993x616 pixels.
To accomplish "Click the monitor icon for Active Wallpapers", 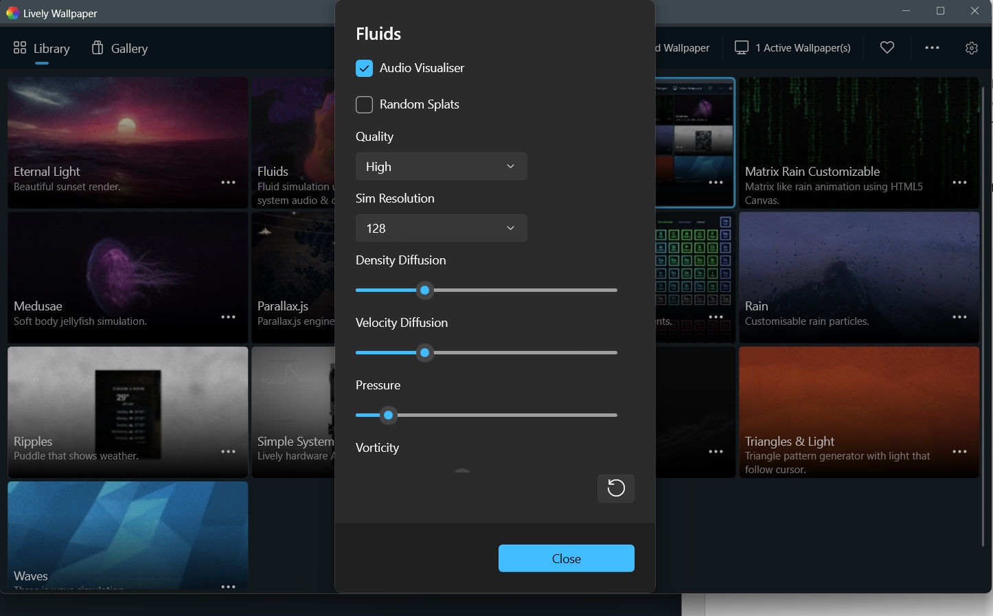I will coord(742,47).
